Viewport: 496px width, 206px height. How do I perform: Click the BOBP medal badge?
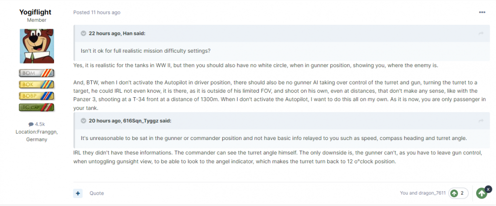35,96
